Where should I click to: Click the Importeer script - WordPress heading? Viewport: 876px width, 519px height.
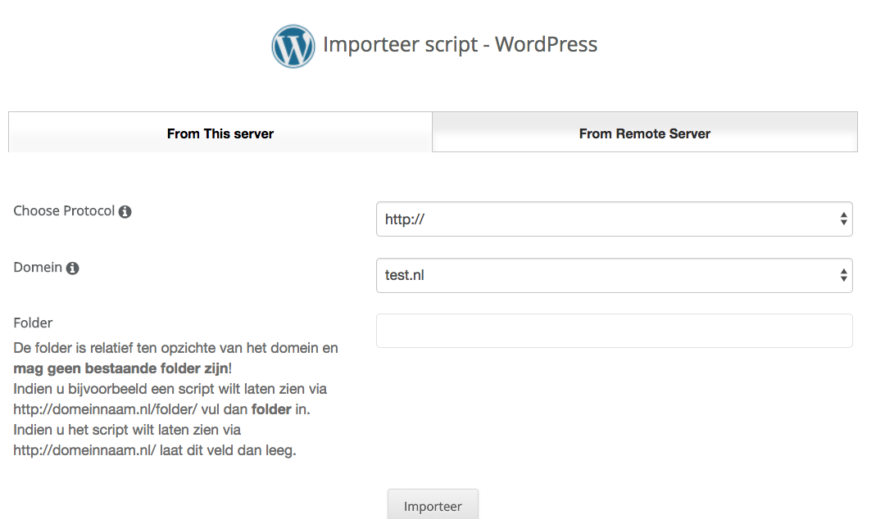coord(460,44)
